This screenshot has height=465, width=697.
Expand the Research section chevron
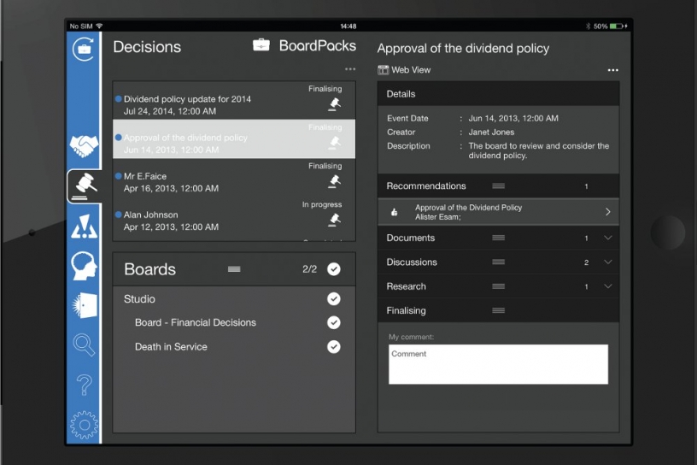[608, 286]
